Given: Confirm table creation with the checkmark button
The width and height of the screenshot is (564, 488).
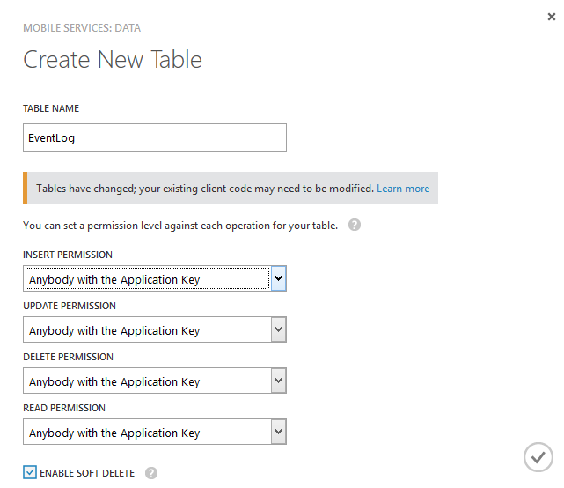Looking at the screenshot, I should pyautogui.click(x=538, y=457).
